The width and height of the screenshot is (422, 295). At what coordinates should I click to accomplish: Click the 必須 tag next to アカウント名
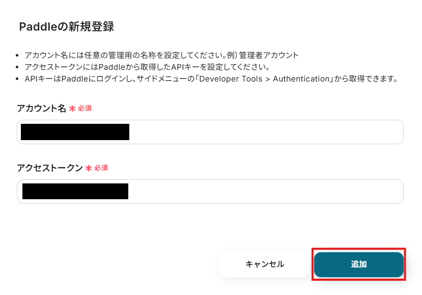coord(85,109)
